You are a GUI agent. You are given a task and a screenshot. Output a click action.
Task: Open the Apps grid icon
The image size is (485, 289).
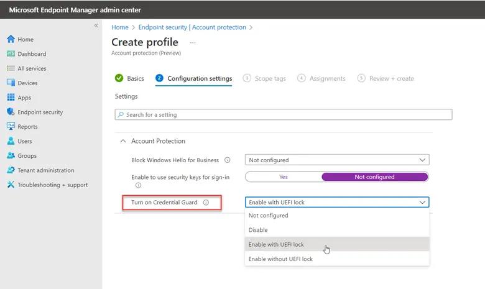[11, 98]
